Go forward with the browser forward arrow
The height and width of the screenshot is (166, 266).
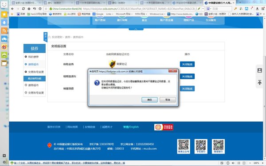[x=18, y=9]
